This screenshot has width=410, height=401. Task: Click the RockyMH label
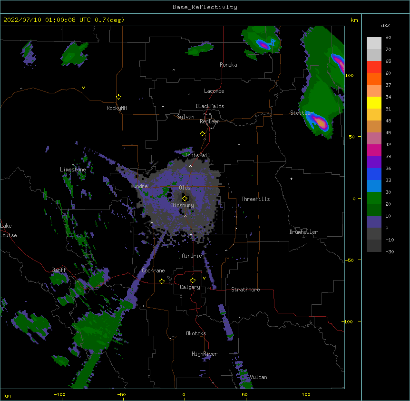pos(117,108)
